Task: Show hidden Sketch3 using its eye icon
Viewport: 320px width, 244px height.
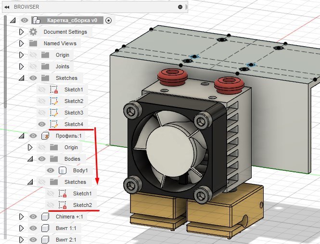Action: [42, 113]
